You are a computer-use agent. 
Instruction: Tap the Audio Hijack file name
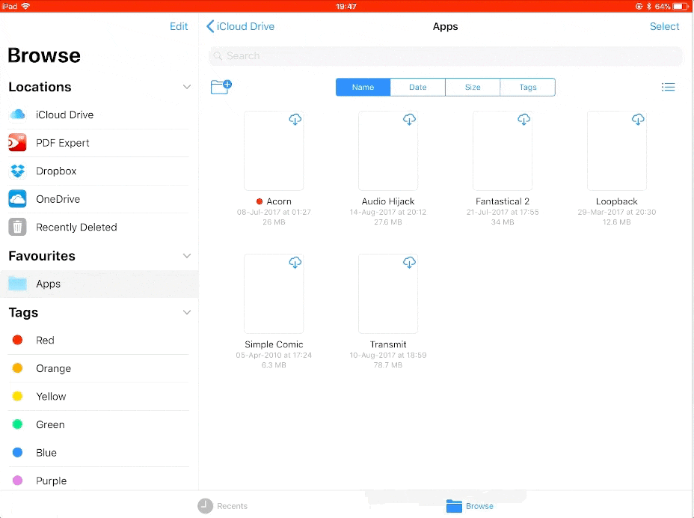388,201
